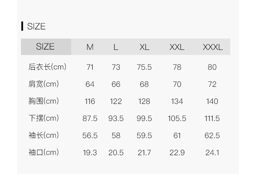Screen dimensions: 256x174
Task: Click the 105.5 hem value for XXL
Action: [x=177, y=118]
